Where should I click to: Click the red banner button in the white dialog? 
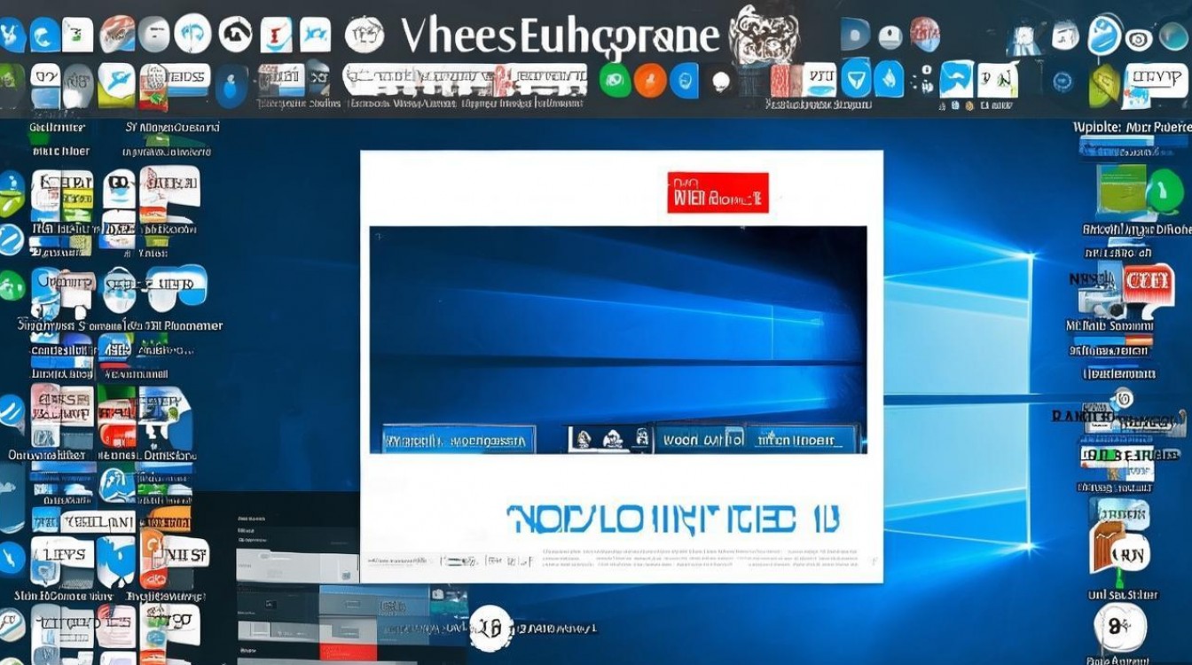click(718, 192)
